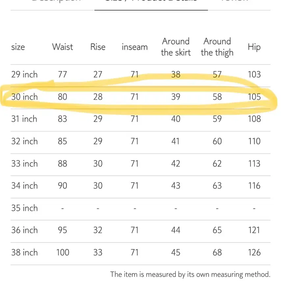Click the 35 inch size label
The width and height of the screenshot is (281, 281).
point(25,208)
